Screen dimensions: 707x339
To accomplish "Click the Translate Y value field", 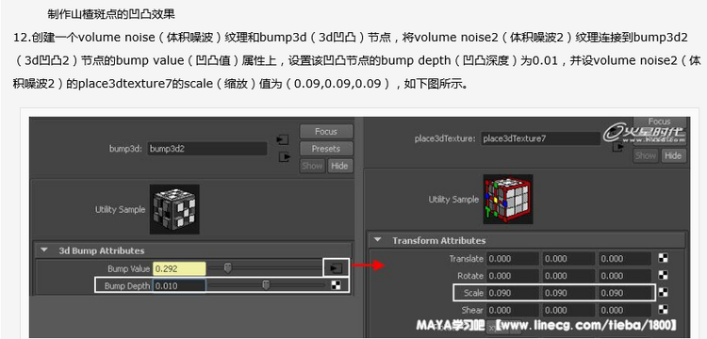I will click(x=569, y=258).
